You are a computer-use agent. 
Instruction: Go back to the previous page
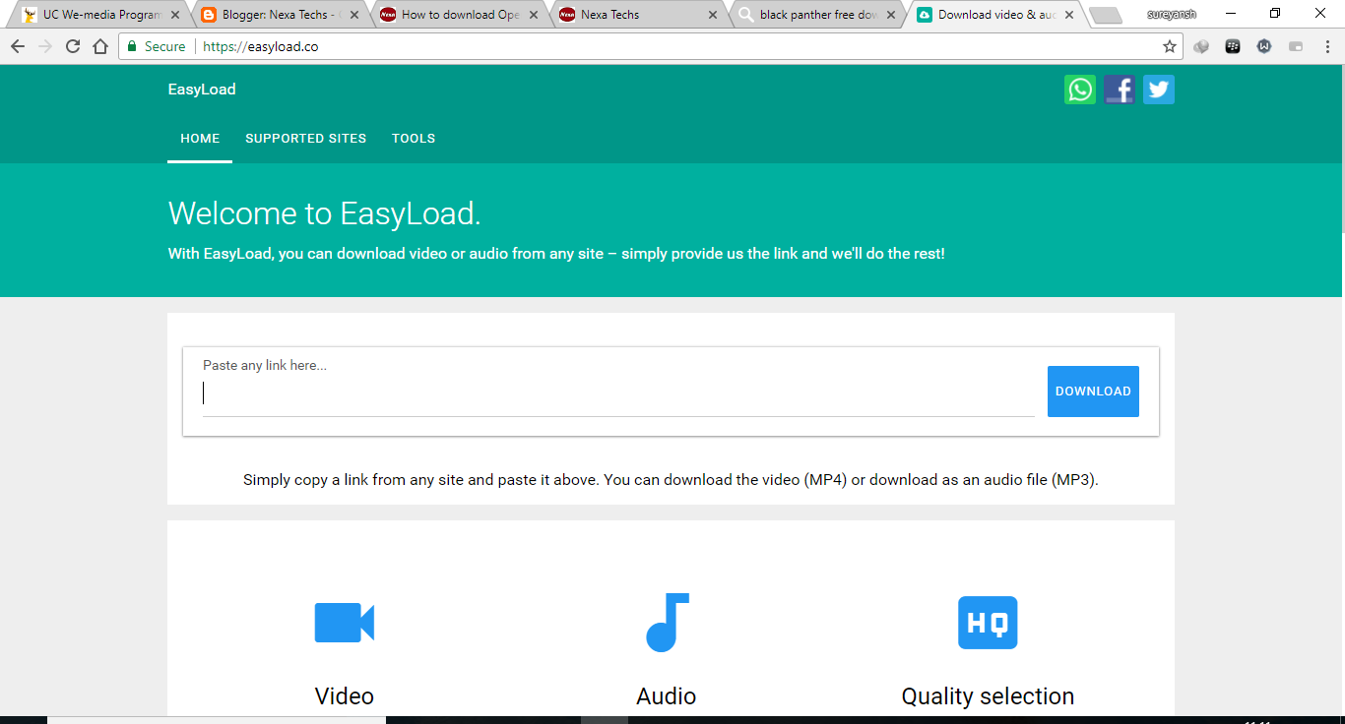click(x=18, y=46)
